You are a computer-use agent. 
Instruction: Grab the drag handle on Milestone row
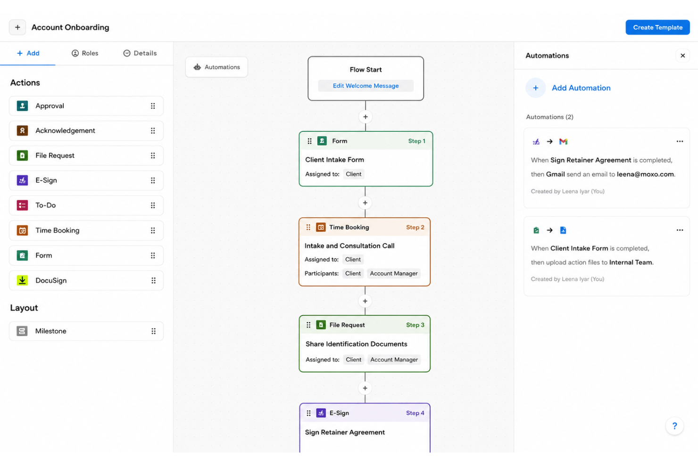click(153, 331)
